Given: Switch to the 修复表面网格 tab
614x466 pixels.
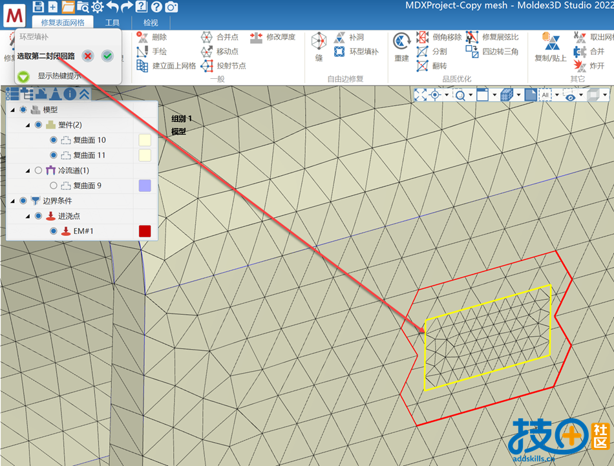Looking at the screenshot, I should (63, 23).
